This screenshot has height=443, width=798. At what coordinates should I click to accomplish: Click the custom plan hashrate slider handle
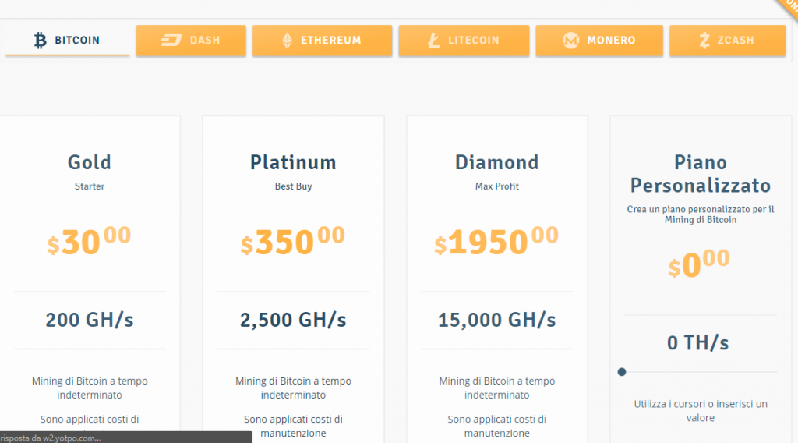(x=622, y=372)
